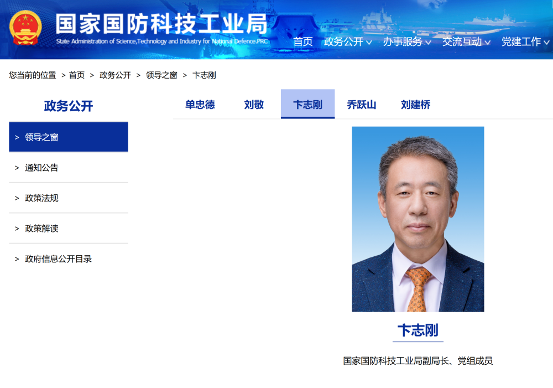Click the 国家国防科技工业局副局长、党组成员 title text
553x388 pixels.
pyautogui.click(x=418, y=361)
